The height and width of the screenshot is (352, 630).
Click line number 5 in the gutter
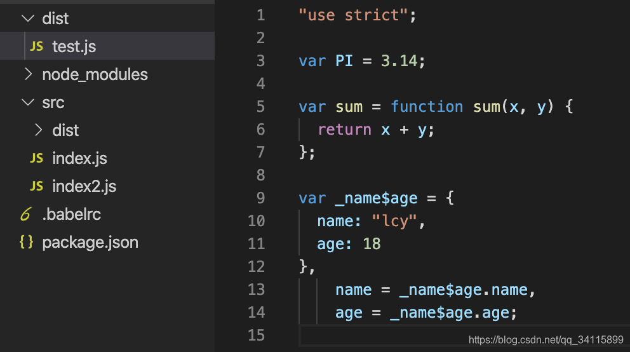coord(261,107)
